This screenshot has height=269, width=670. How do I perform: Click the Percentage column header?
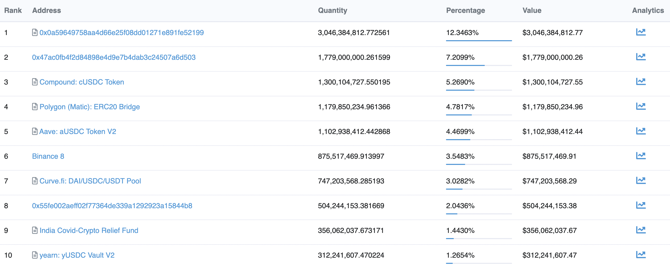[466, 10]
